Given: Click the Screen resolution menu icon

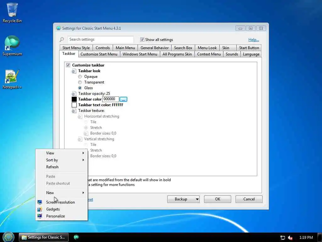Looking at the screenshot, I should point(40,202).
